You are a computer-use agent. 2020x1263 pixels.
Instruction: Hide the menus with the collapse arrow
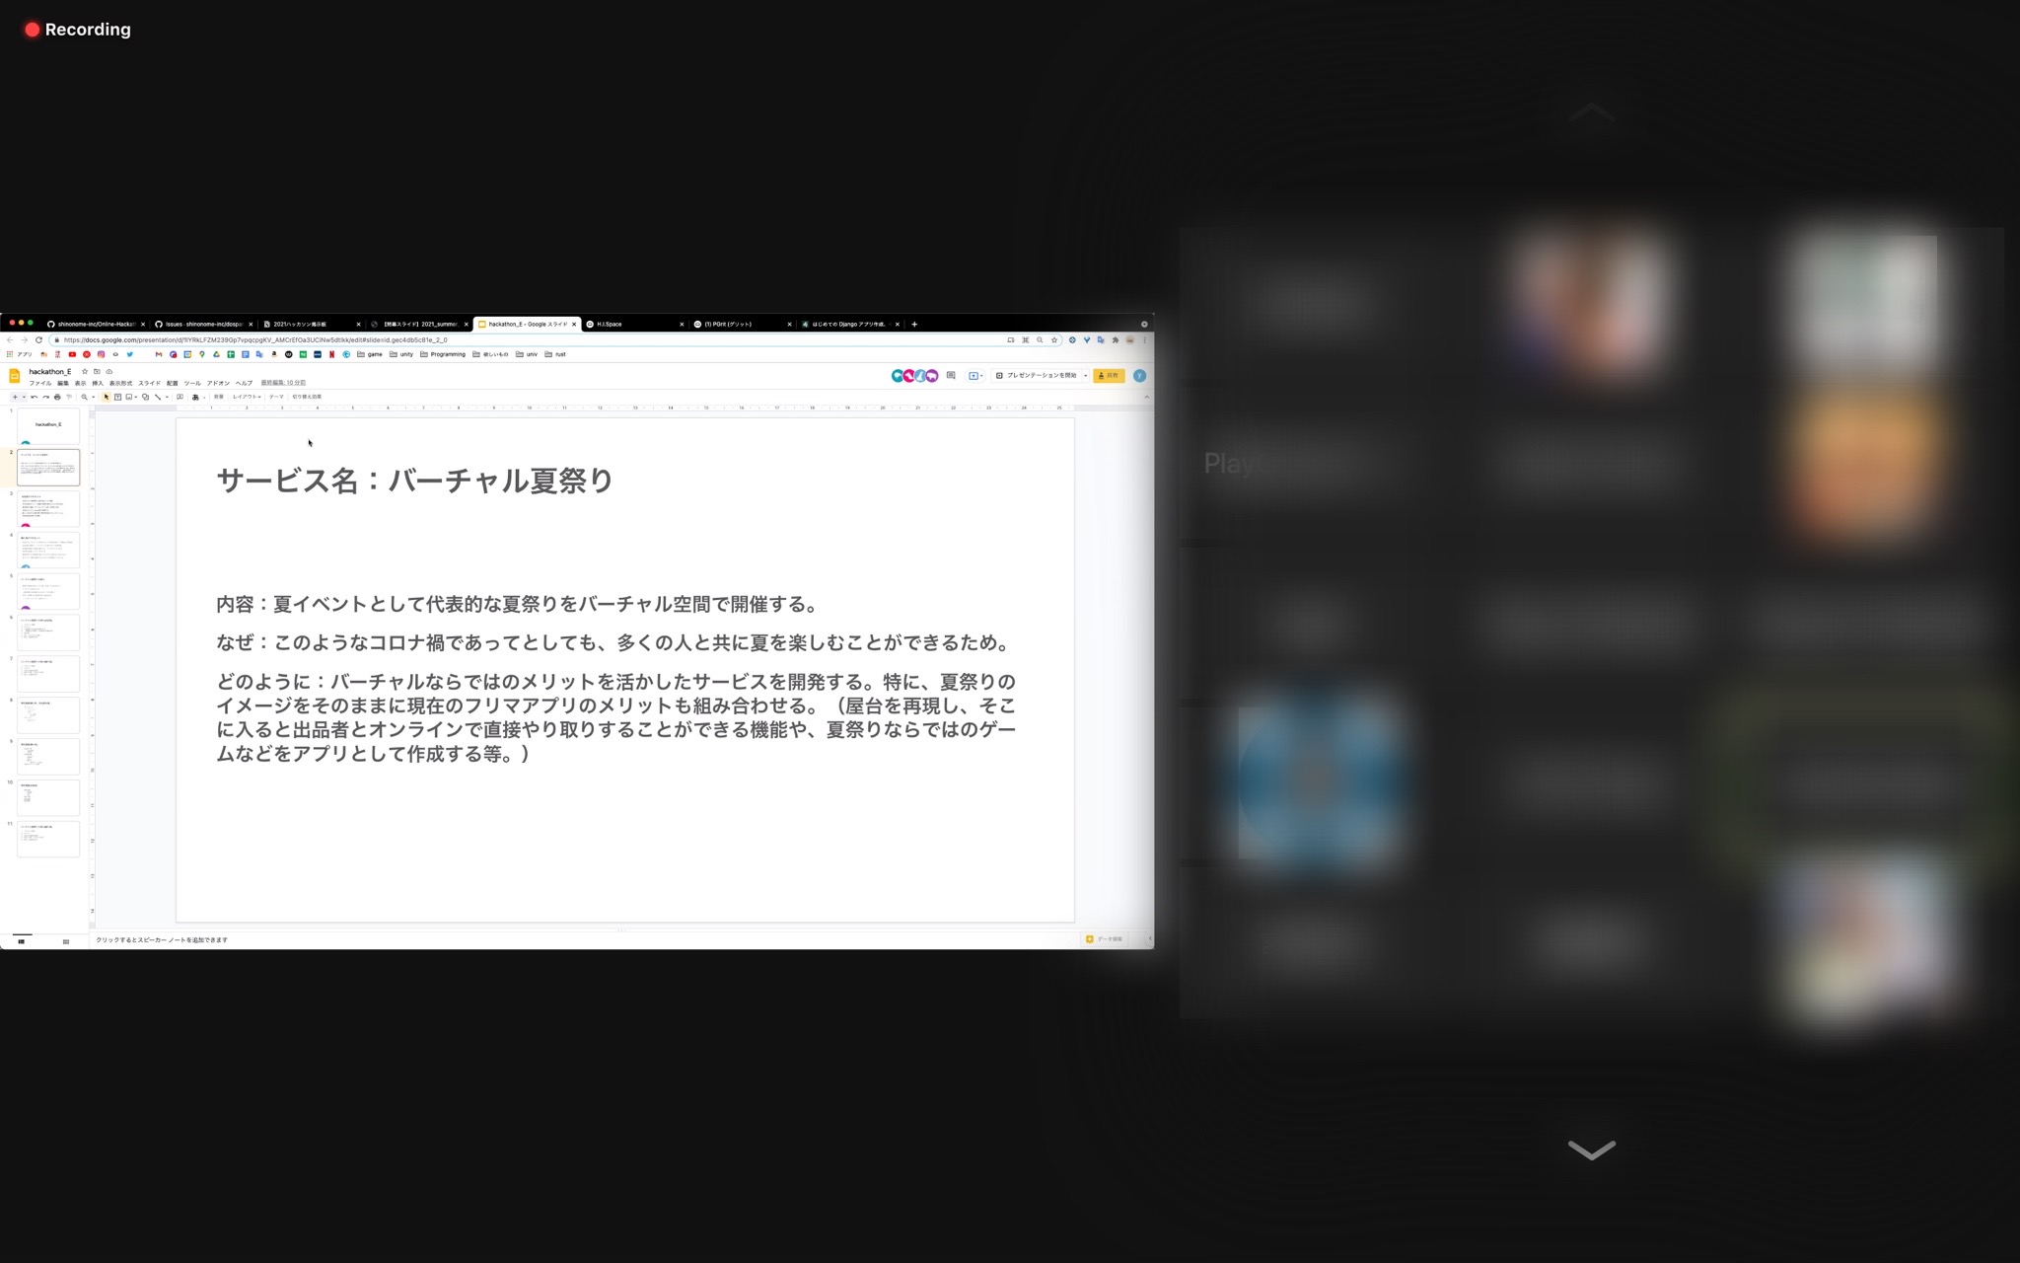tap(1146, 397)
